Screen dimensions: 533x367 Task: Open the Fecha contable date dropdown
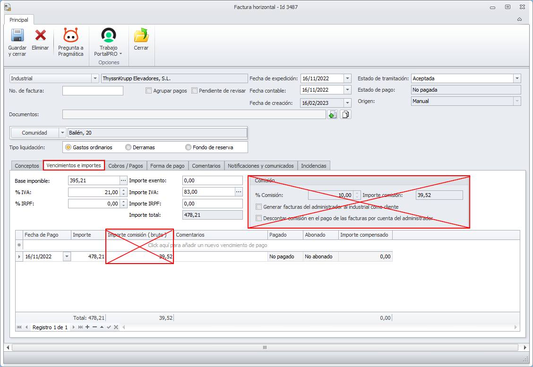tap(348, 90)
